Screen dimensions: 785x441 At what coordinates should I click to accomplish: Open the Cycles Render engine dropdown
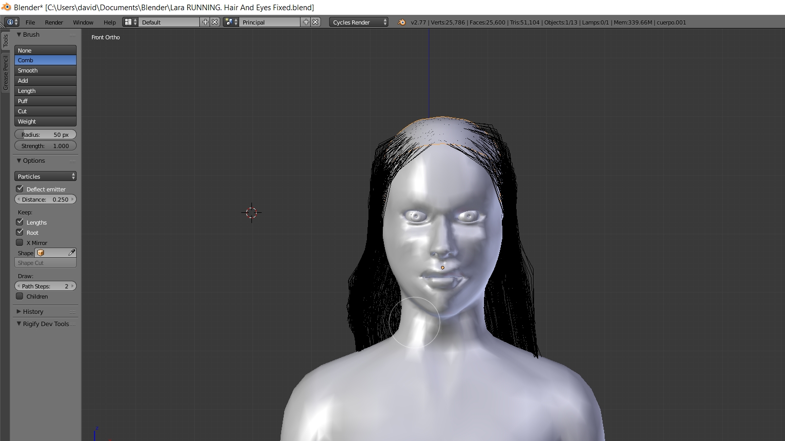[359, 22]
